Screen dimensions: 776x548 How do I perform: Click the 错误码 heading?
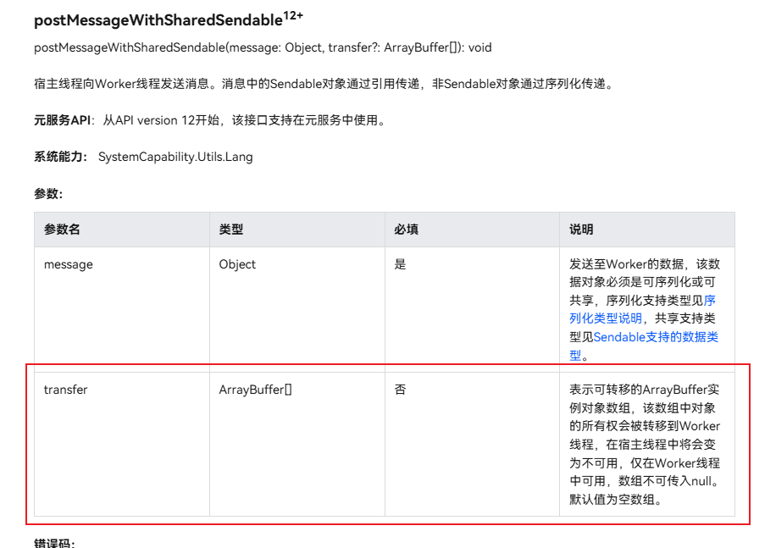click(53, 543)
